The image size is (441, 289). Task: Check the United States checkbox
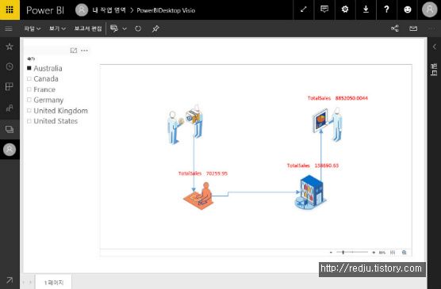click(29, 121)
